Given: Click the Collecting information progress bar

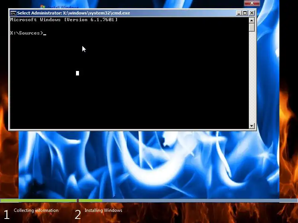Looking at the screenshot, I should (39, 201).
